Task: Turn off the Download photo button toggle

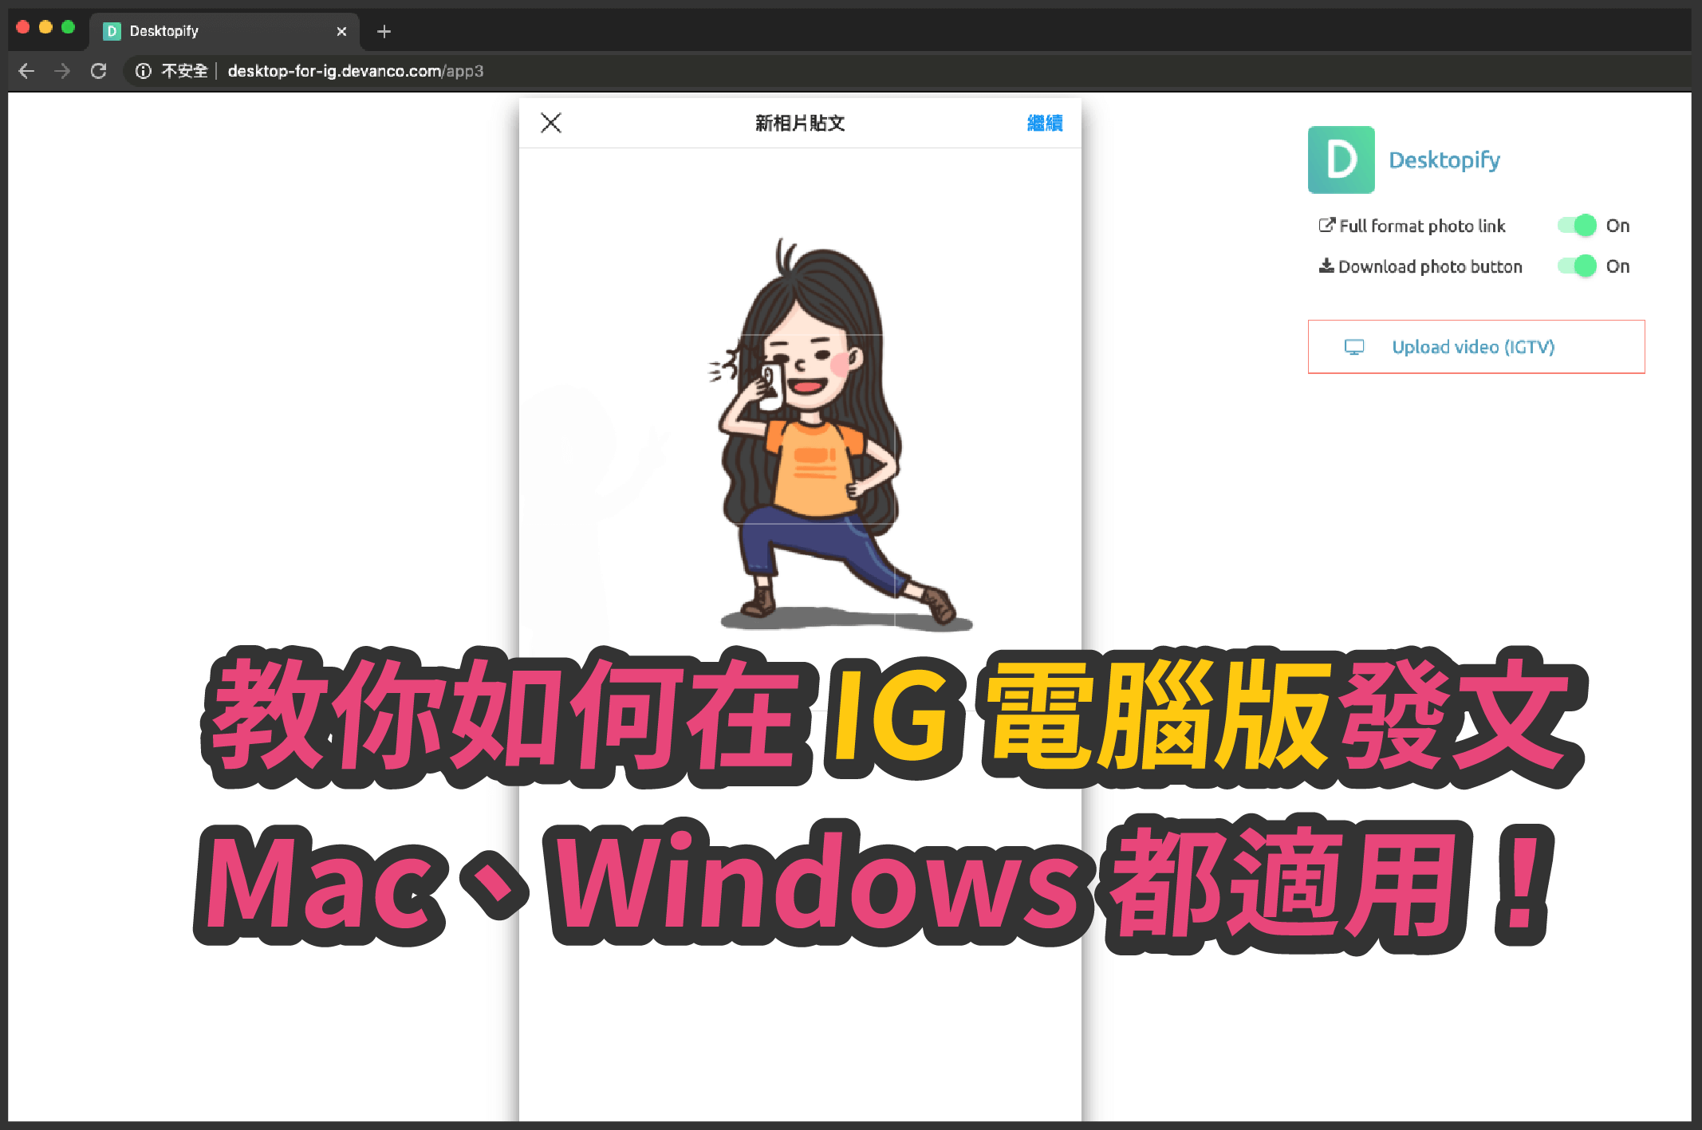Action: pyautogui.click(x=1577, y=266)
